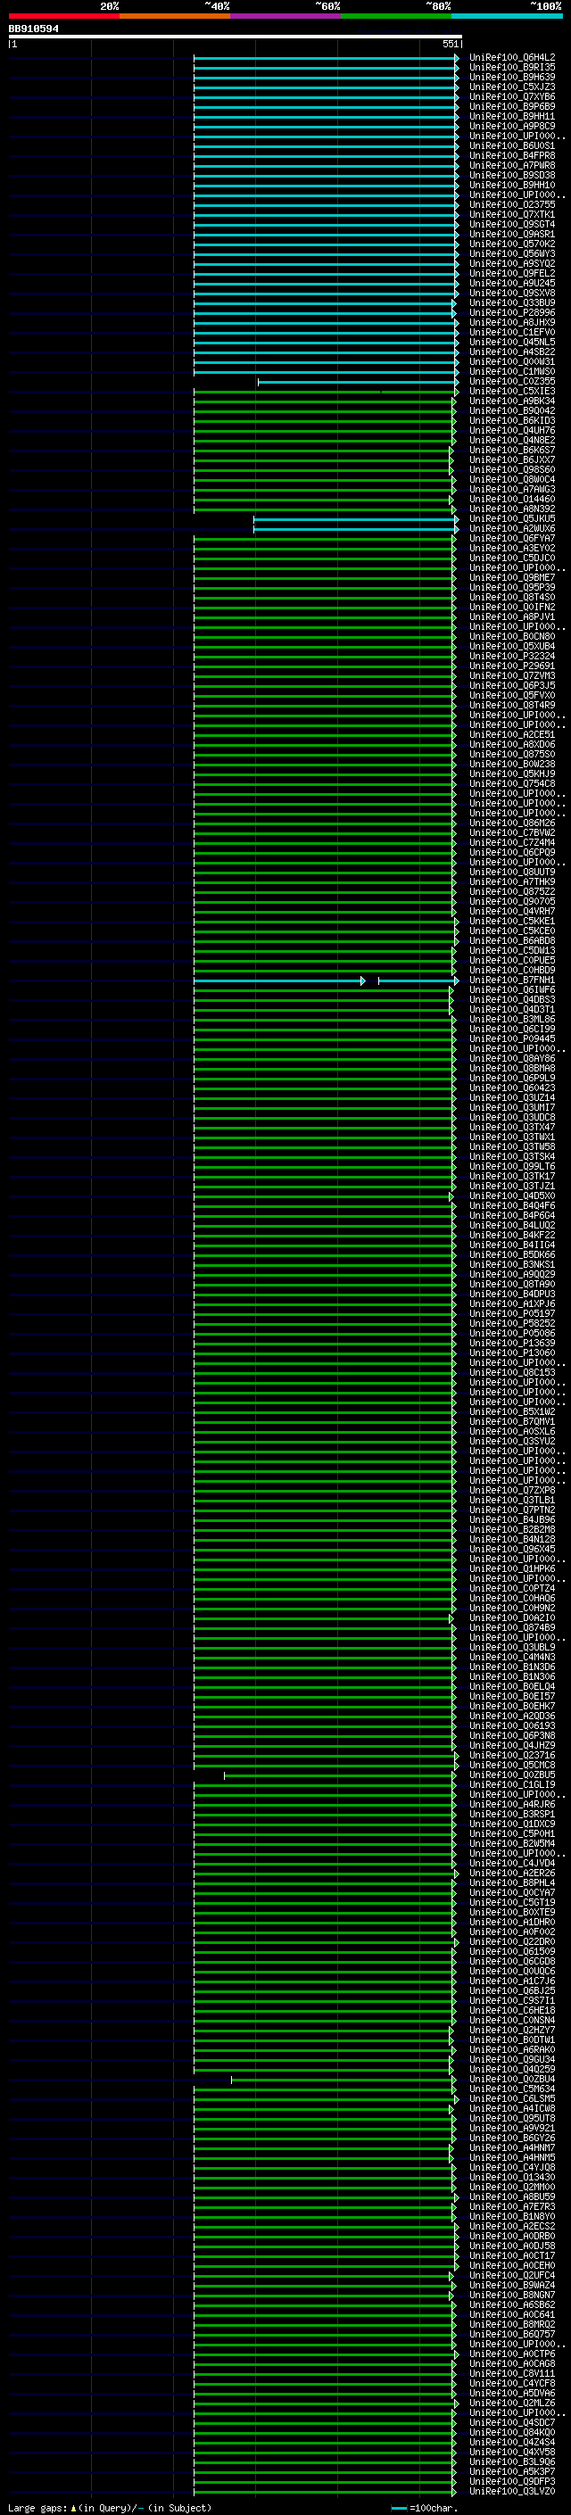Image resolution: width=571 pixels, height=2515 pixels.
Task: Click hit label UniRef100_B4Q4F6
Action: [x=511, y=1204]
